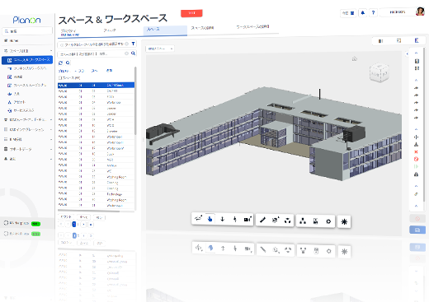Click the floppy disk icon in right panel

click(x=417, y=61)
